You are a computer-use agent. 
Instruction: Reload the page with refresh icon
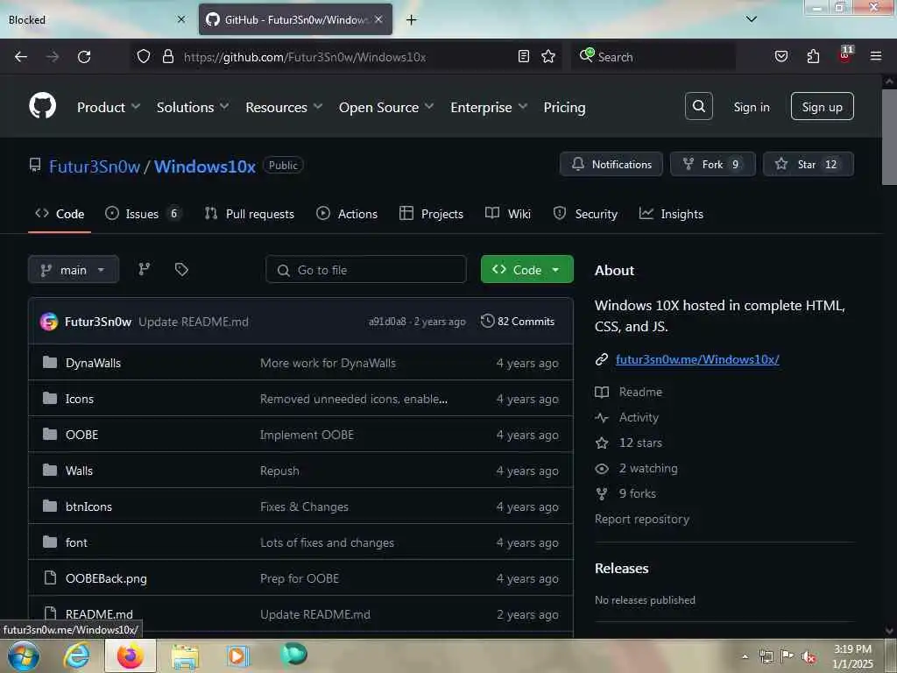[x=84, y=57]
